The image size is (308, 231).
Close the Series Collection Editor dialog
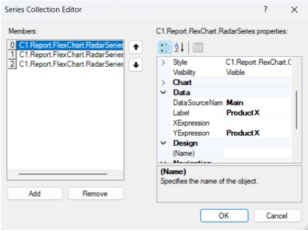(294, 10)
